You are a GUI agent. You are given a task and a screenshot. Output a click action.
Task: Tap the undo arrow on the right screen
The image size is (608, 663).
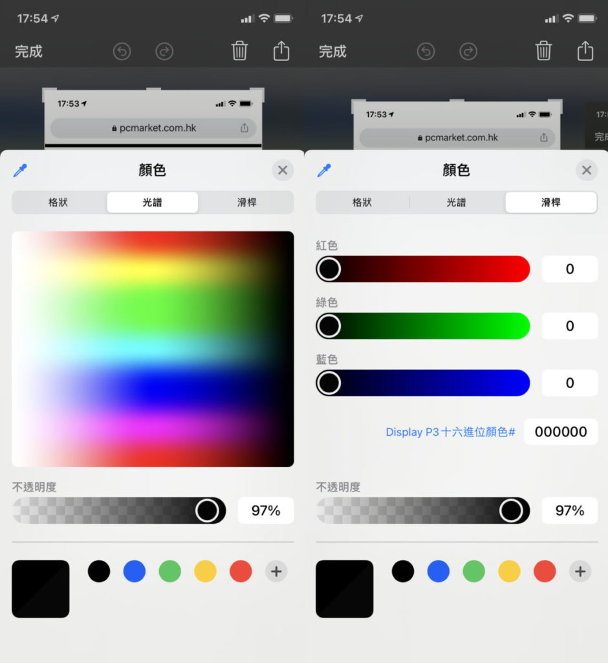(x=426, y=52)
